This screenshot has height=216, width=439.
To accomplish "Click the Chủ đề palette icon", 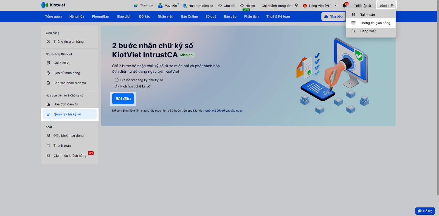I will (x=220, y=6).
